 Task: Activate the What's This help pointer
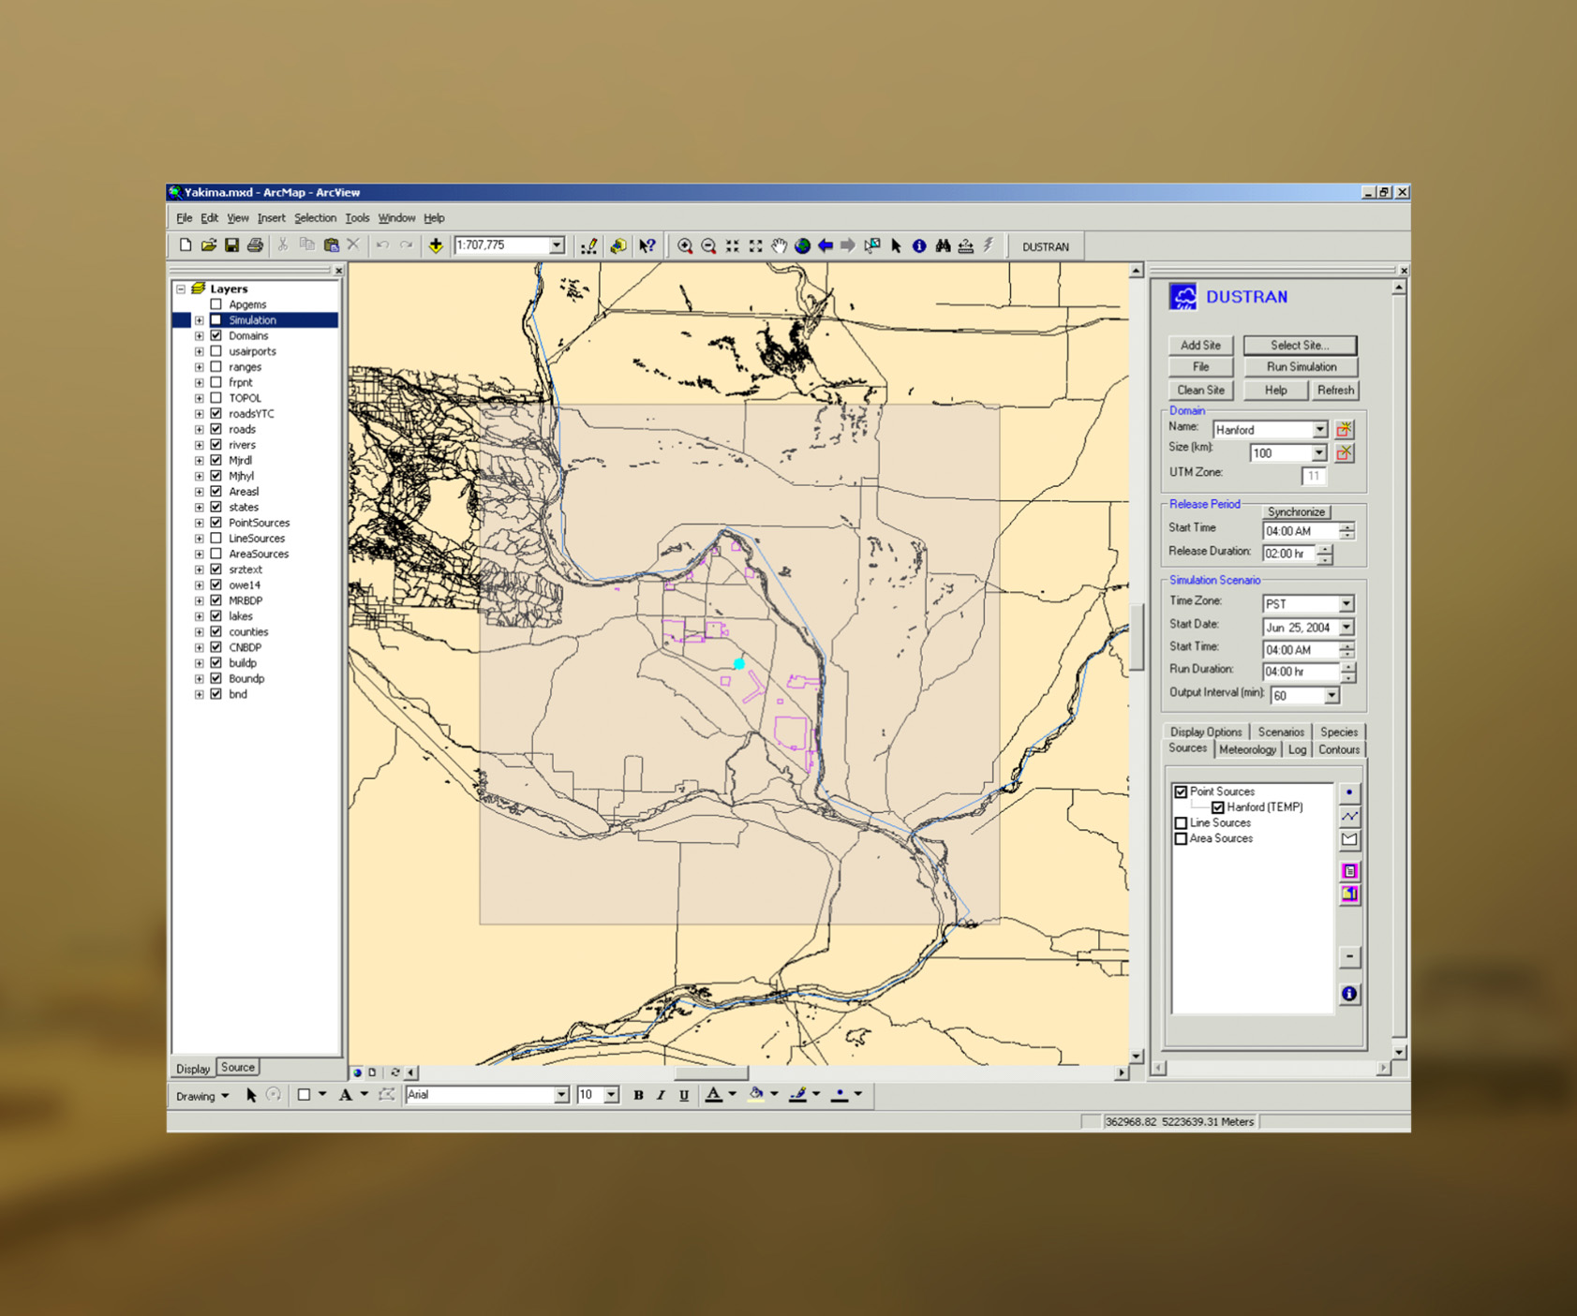647,245
